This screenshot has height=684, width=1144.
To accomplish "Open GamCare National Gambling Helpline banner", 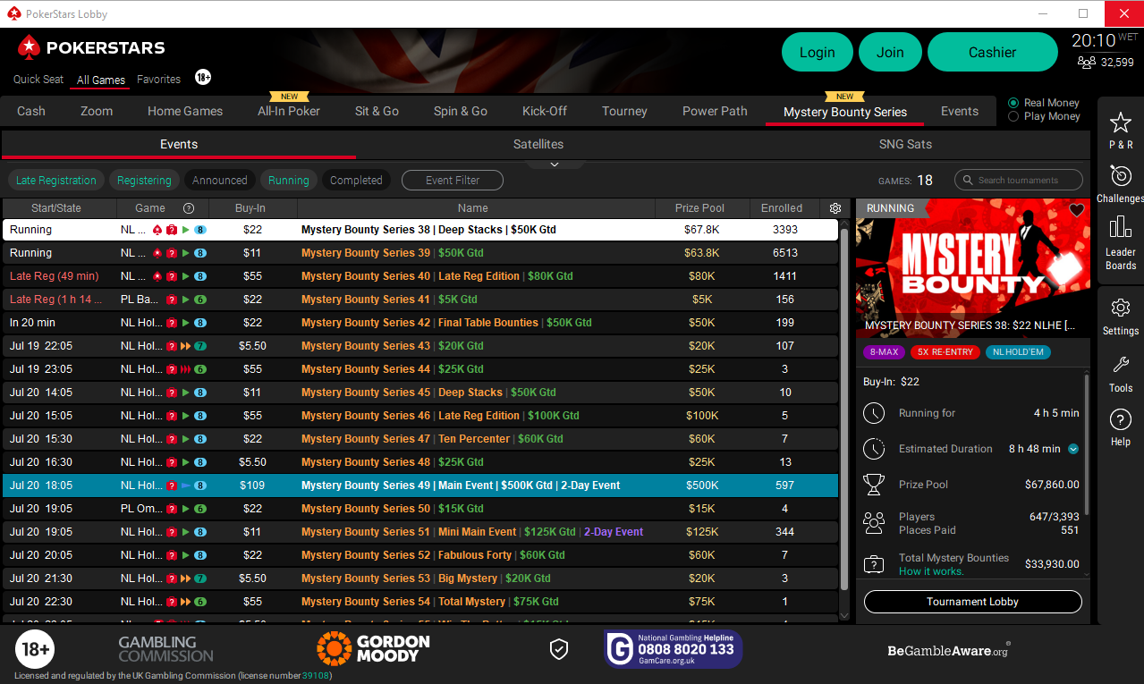I will tap(674, 649).
